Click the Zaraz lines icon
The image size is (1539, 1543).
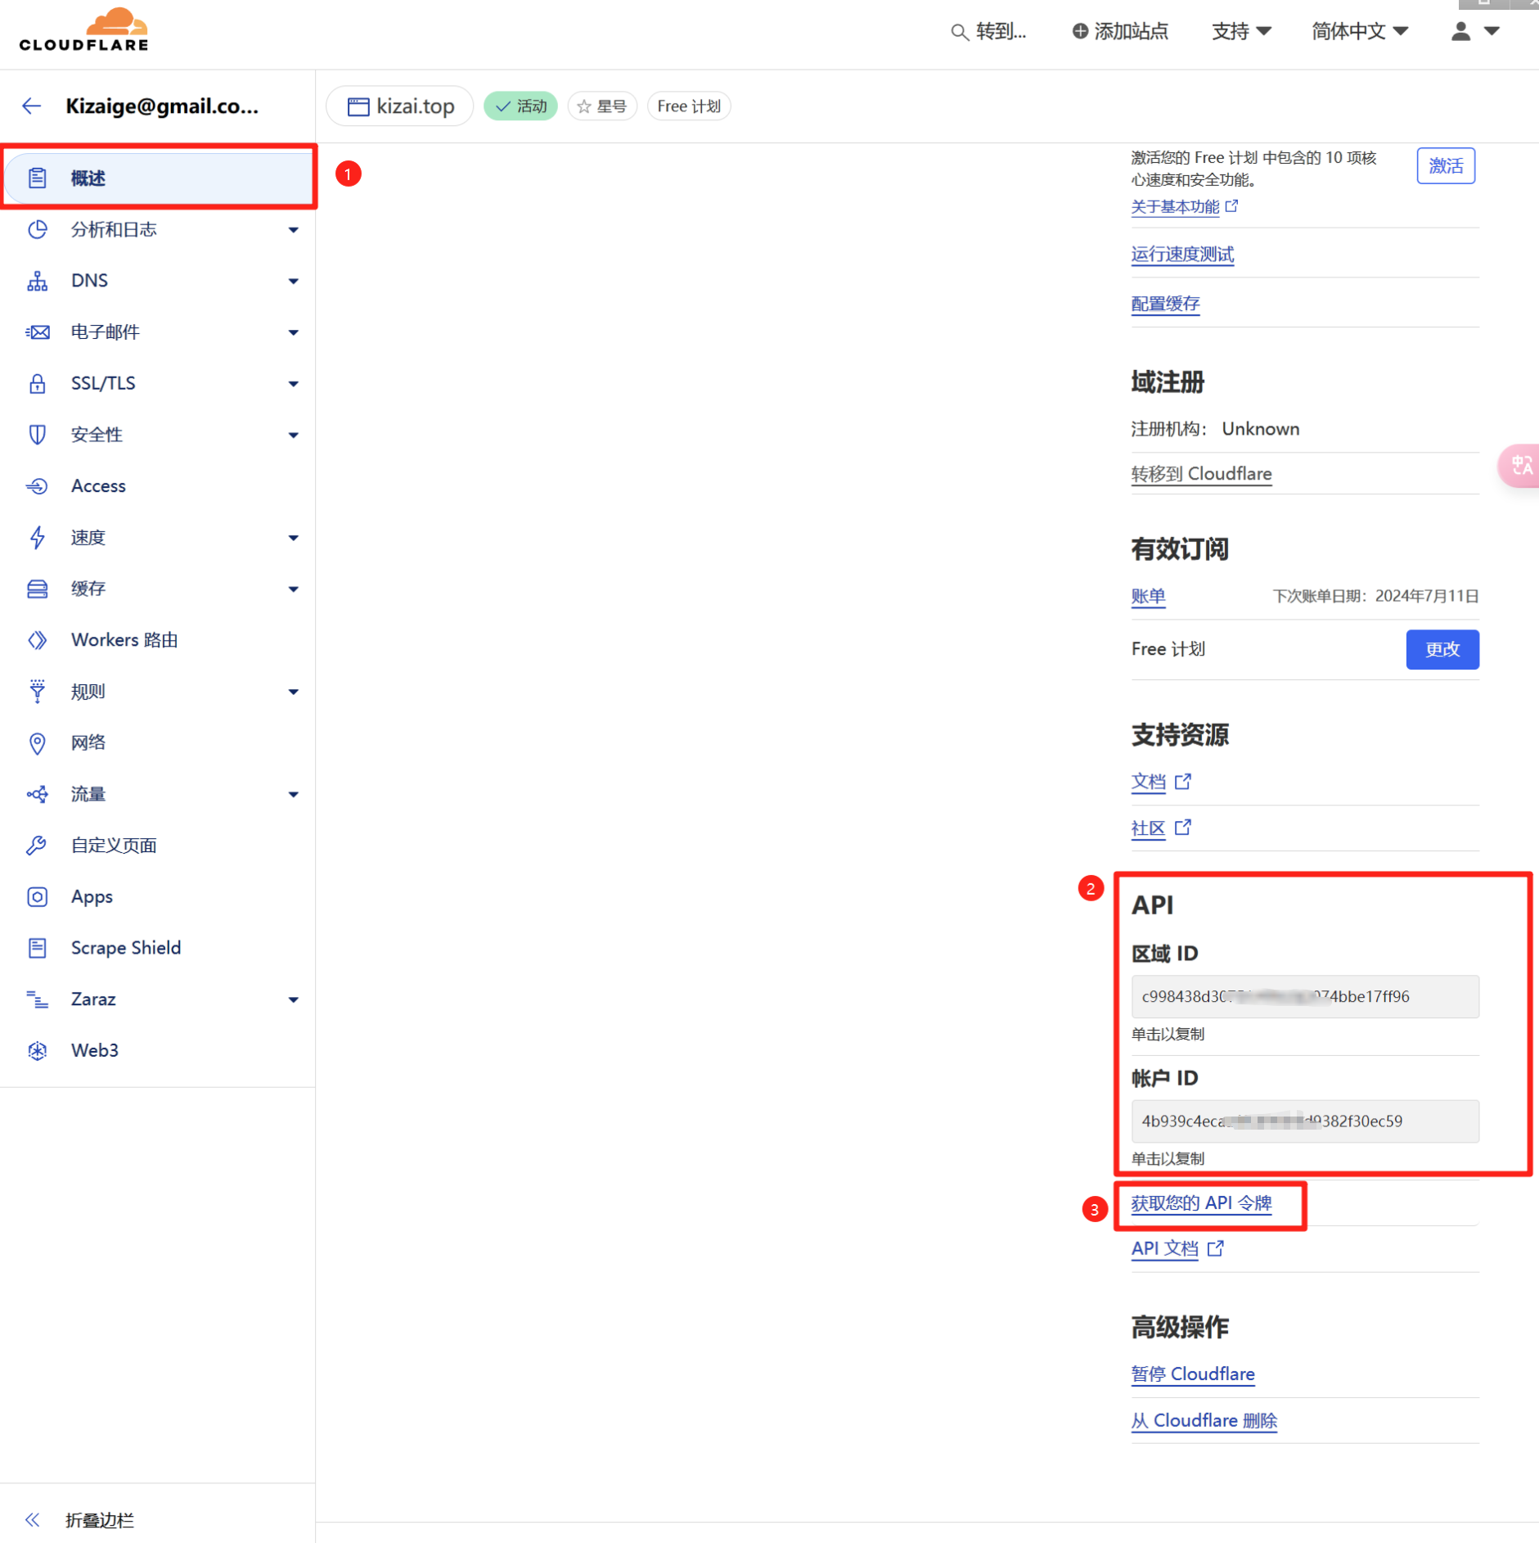click(37, 999)
